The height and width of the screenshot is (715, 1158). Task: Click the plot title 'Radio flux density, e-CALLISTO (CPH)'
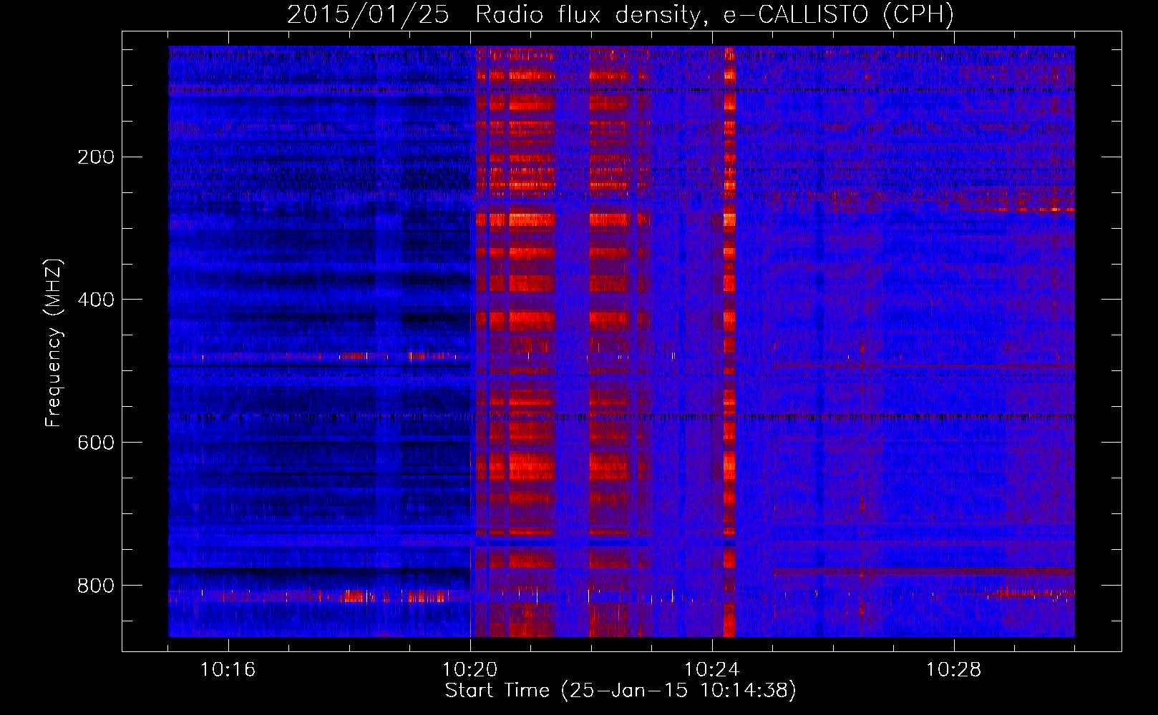(x=714, y=15)
